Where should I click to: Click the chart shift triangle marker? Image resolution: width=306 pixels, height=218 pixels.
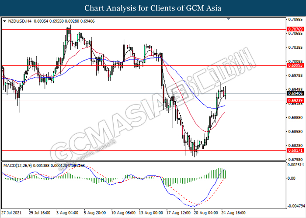228,19
